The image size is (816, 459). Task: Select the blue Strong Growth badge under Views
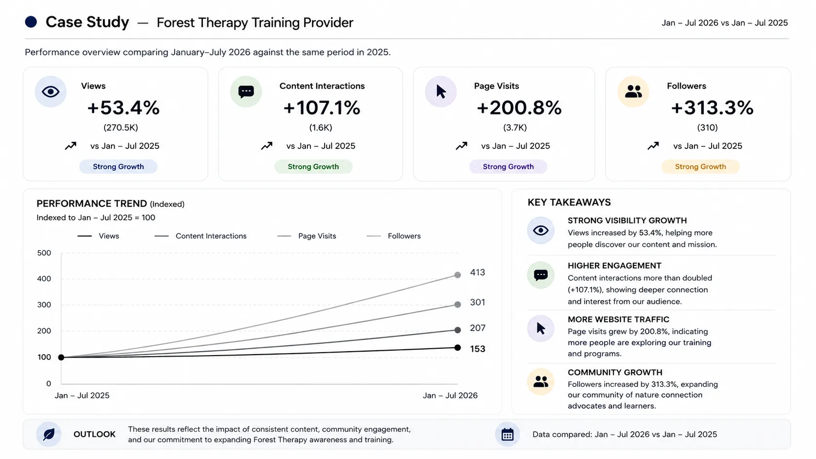(x=118, y=167)
